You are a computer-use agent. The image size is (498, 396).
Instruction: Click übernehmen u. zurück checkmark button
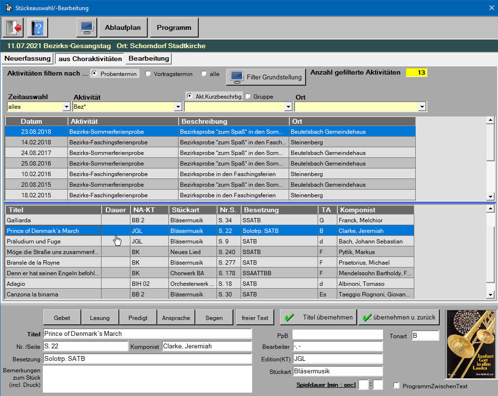point(399,318)
